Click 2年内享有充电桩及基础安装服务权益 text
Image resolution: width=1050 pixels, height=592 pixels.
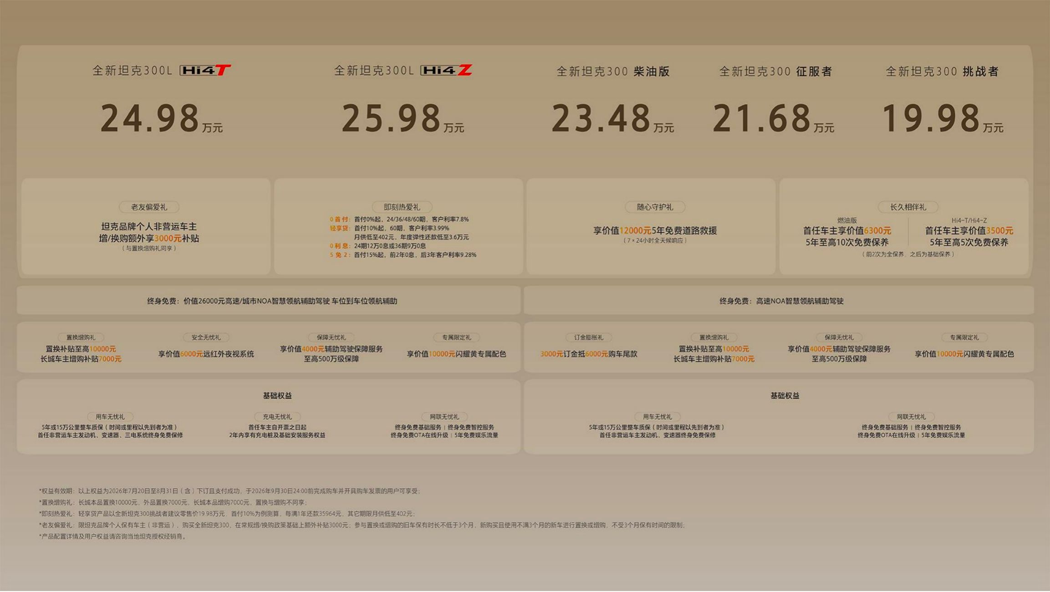point(277,435)
